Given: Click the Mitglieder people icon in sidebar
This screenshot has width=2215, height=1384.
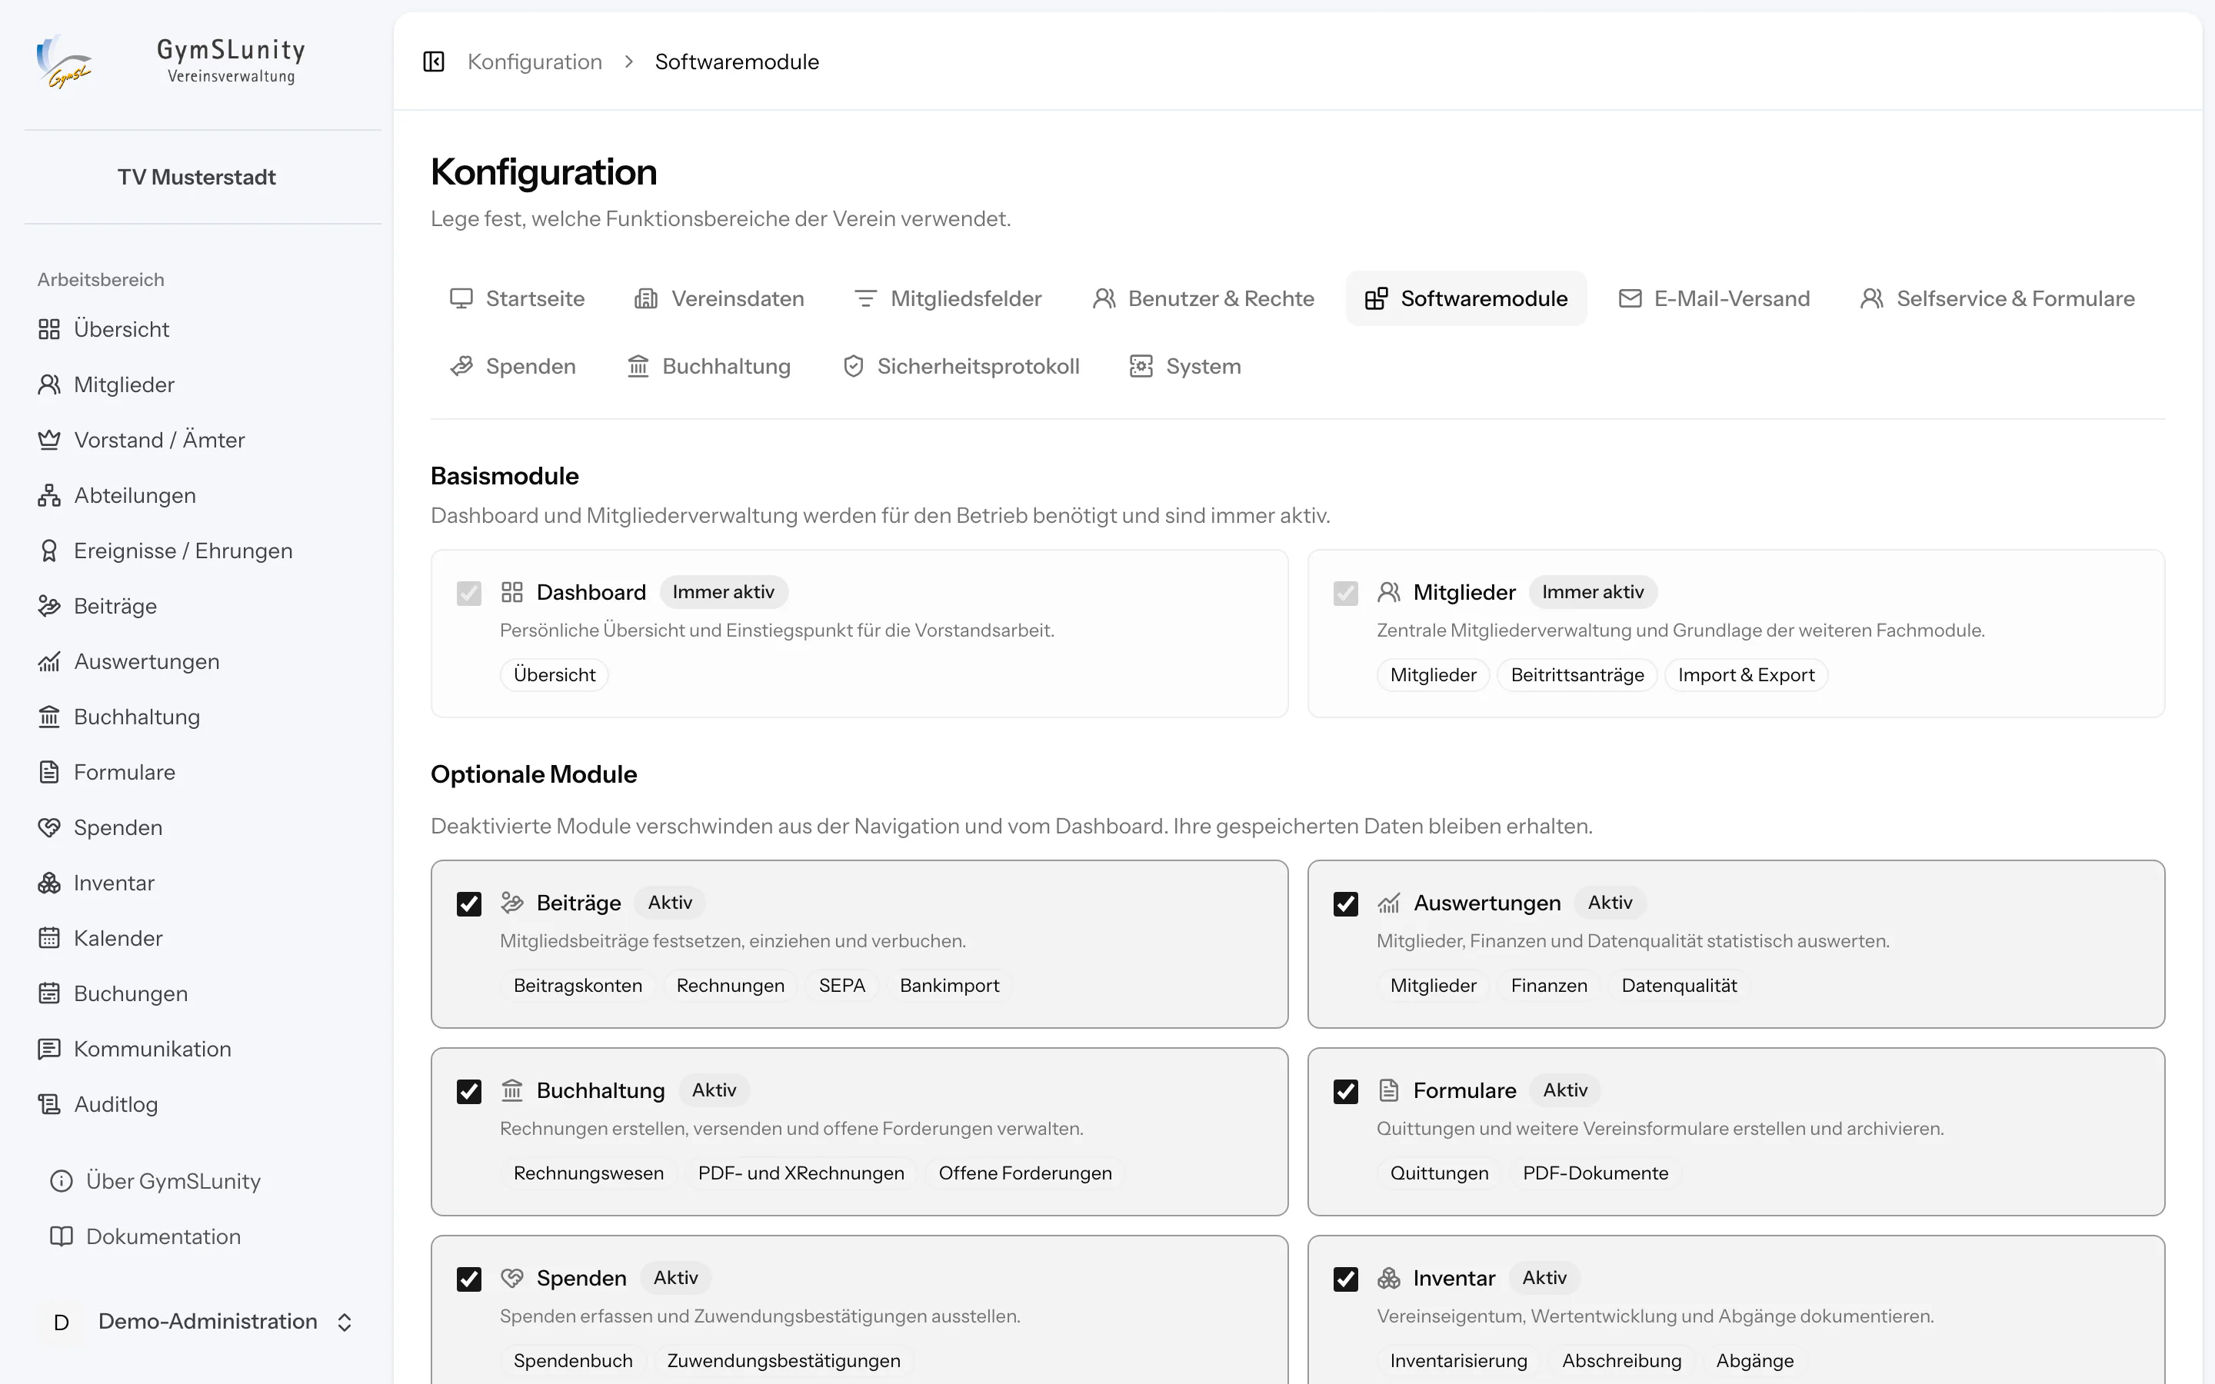Looking at the screenshot, I should click(x=49, y=384).
